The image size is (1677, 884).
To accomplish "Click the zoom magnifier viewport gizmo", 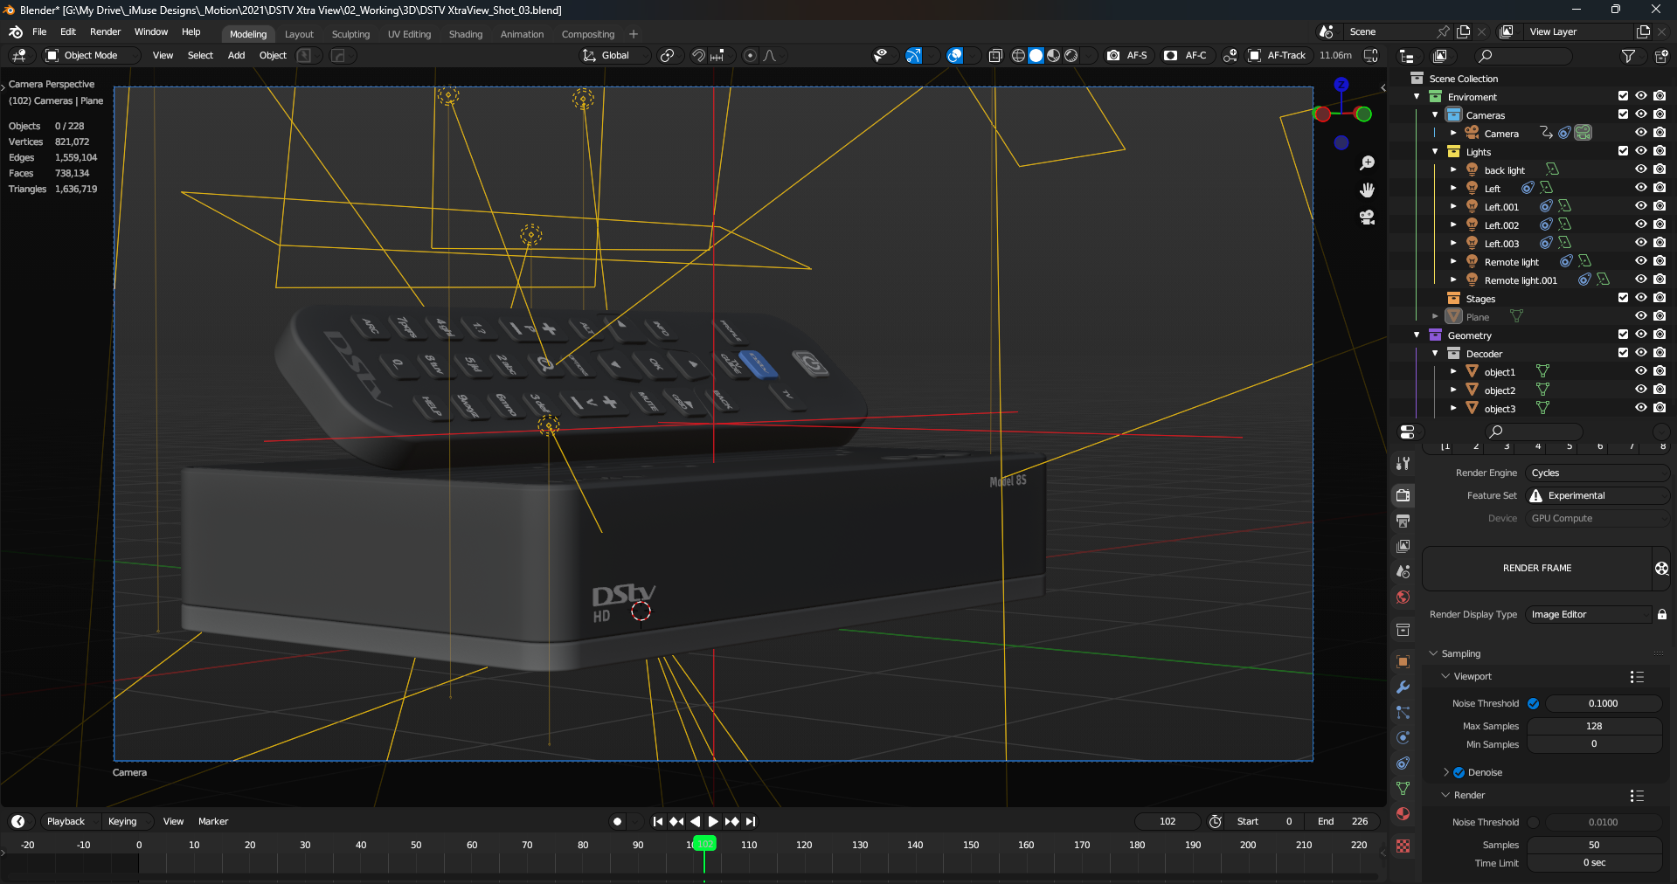I will click(x=1368, y=163).
